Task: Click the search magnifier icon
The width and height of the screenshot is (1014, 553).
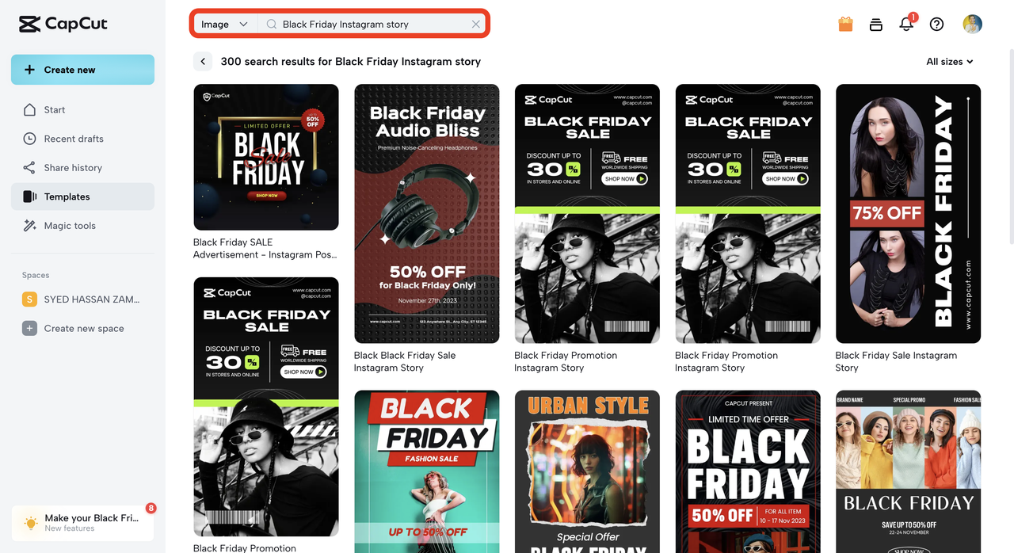Action: point(271,24)
